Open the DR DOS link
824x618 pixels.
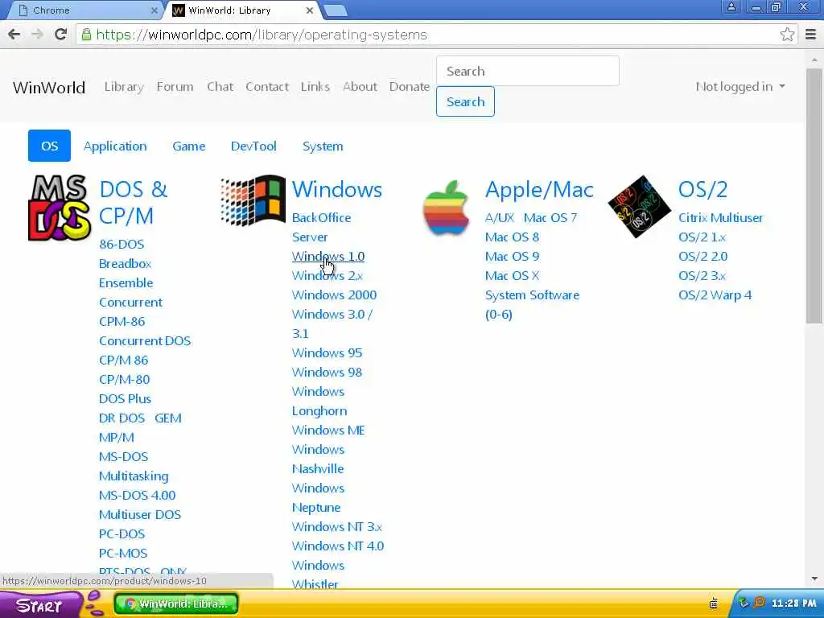[122, 418]
